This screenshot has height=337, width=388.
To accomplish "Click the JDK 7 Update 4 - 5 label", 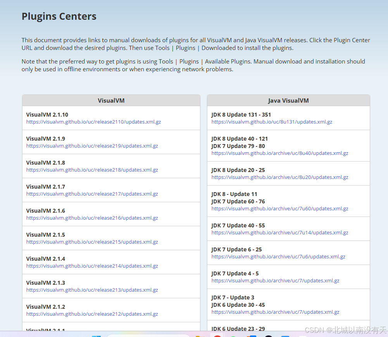I will coord(235,273).
